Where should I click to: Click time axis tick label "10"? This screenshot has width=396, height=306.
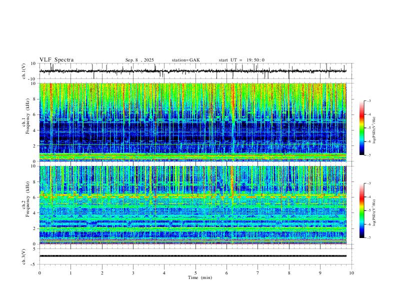[351, 273]
